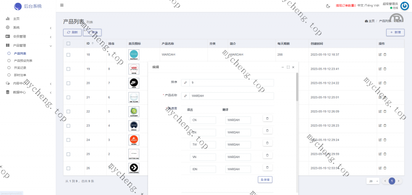This screenshot has width=412, height=195.
Task: Toggle the select-all header checkbox
Action: (68, 43)
